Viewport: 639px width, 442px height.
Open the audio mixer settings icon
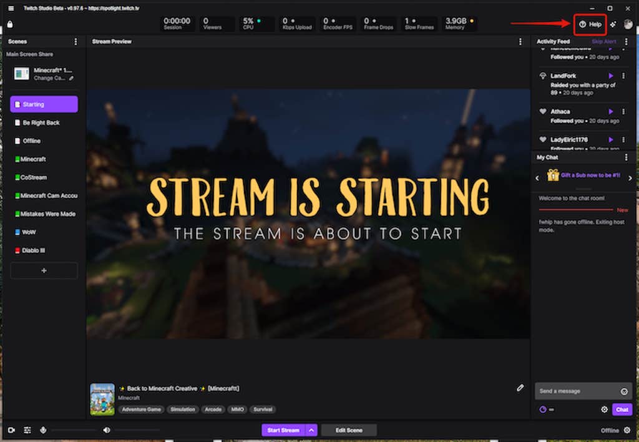pos(27,430)
